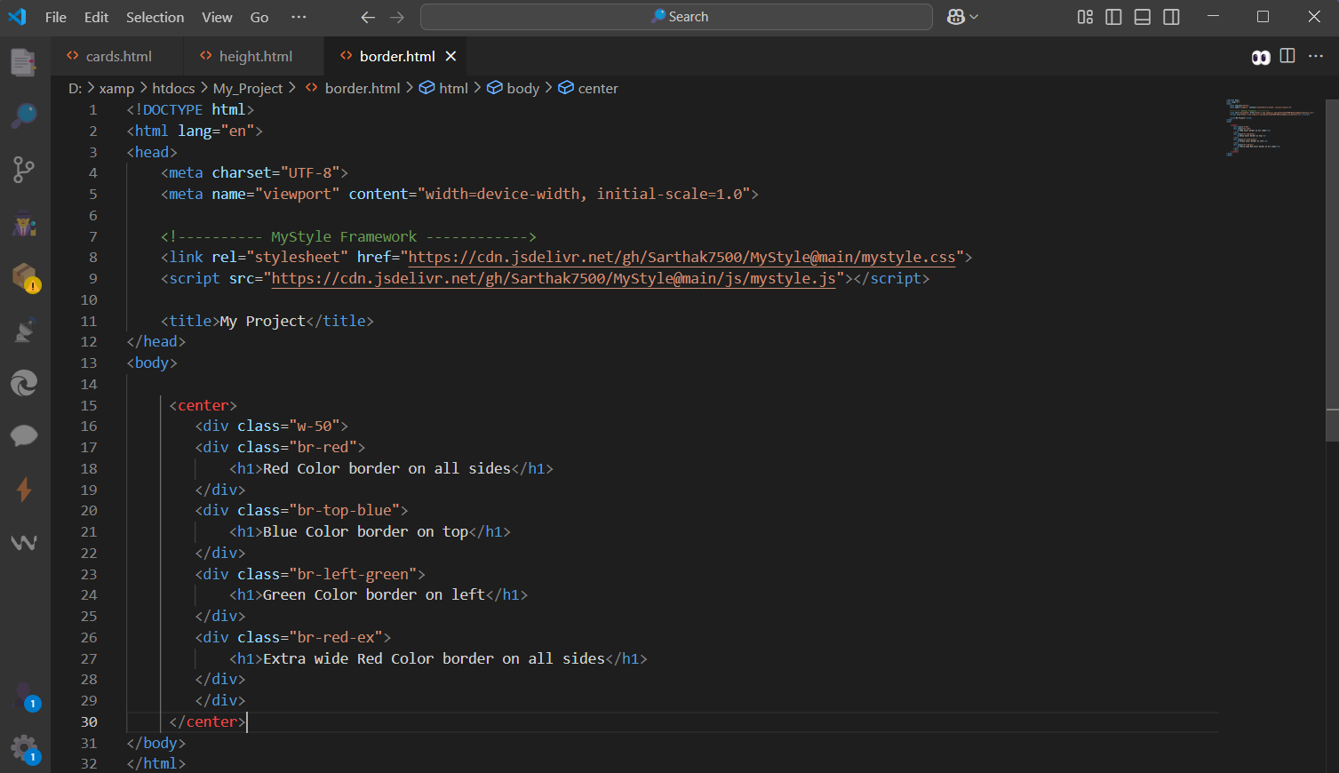The height and width of the screenshot is (773, 1339).
Task: Click the My_Project breadcrumb folder
Action: coord(247,88)
